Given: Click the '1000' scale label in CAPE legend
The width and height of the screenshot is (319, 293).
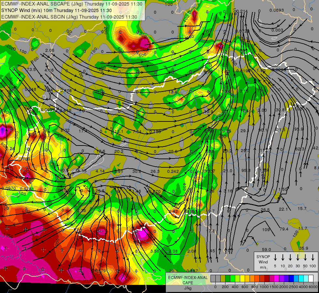Looking at the screenshot, I should 264,287.
